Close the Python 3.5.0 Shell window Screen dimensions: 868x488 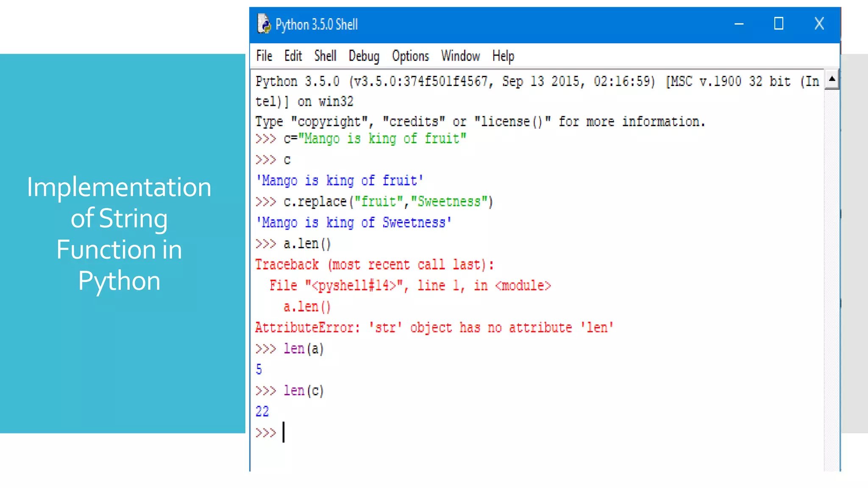click(x=819, y=24)
